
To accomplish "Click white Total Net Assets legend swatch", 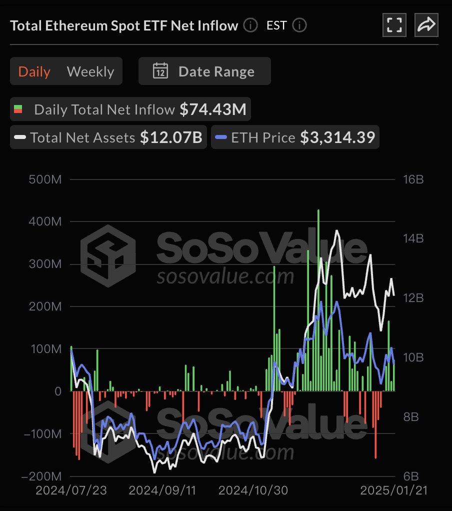I will coord(20,137).
